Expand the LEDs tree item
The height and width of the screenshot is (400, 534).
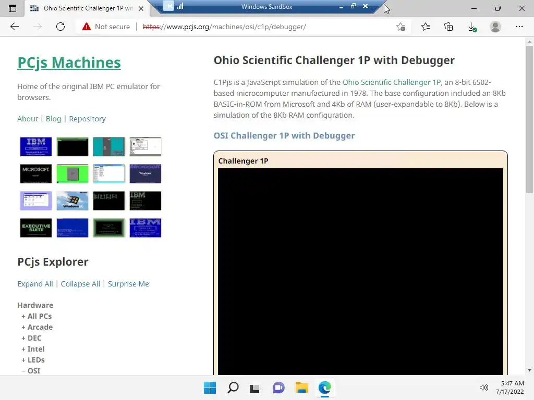pyautogui.click(x=33, y=359)
